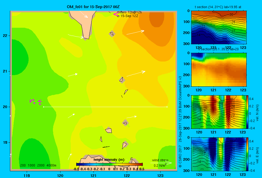Click the longitude label 123 on the main map

(x=160, y=175)
